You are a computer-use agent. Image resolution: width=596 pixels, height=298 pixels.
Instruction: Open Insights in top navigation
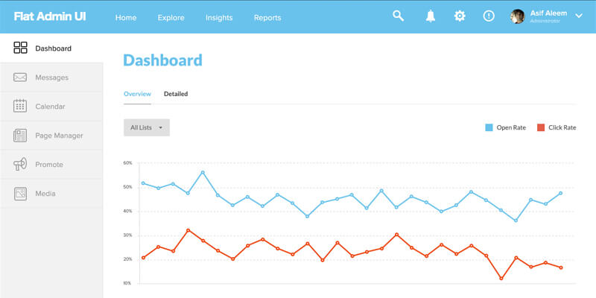219,17
